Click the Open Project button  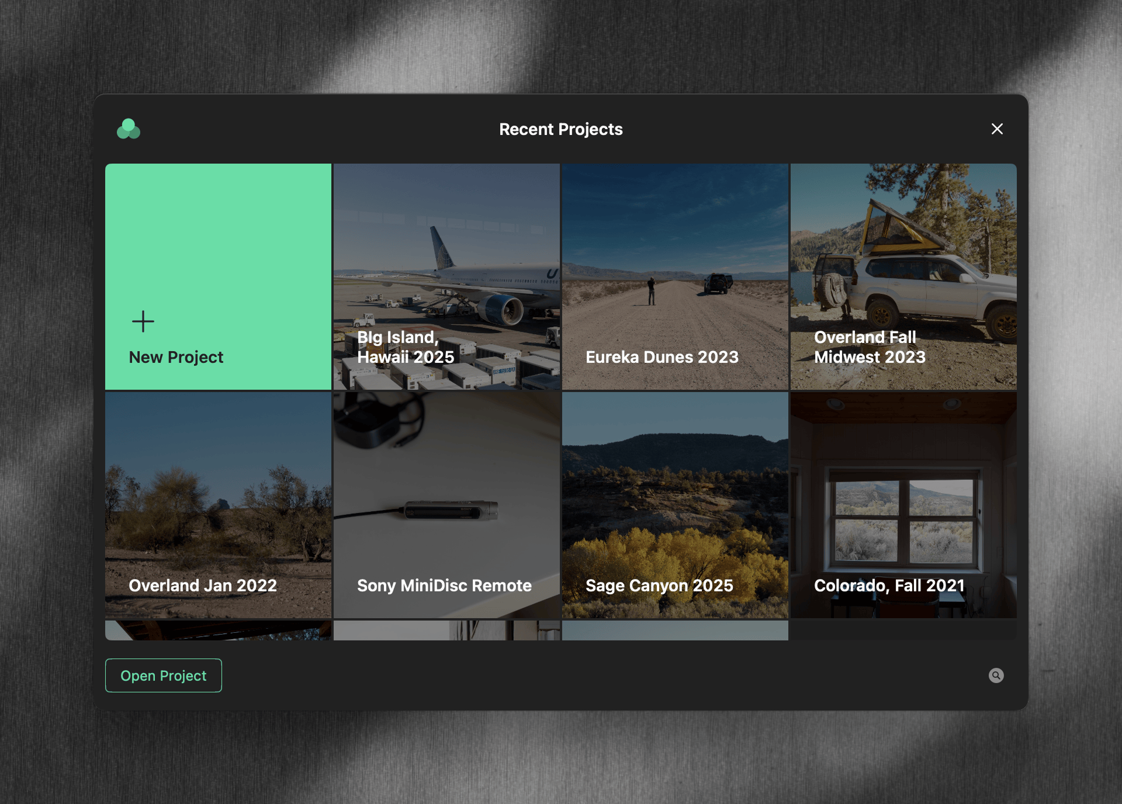pos(164,675)
